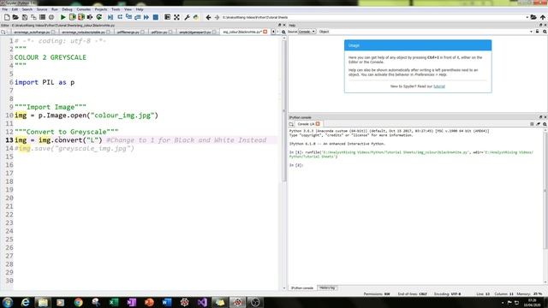Open the Run menu
This screenshot has width=548, height=308.
[x=55, y=9]
